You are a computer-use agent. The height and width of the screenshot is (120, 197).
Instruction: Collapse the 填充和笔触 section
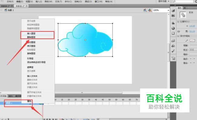point(178,36)
